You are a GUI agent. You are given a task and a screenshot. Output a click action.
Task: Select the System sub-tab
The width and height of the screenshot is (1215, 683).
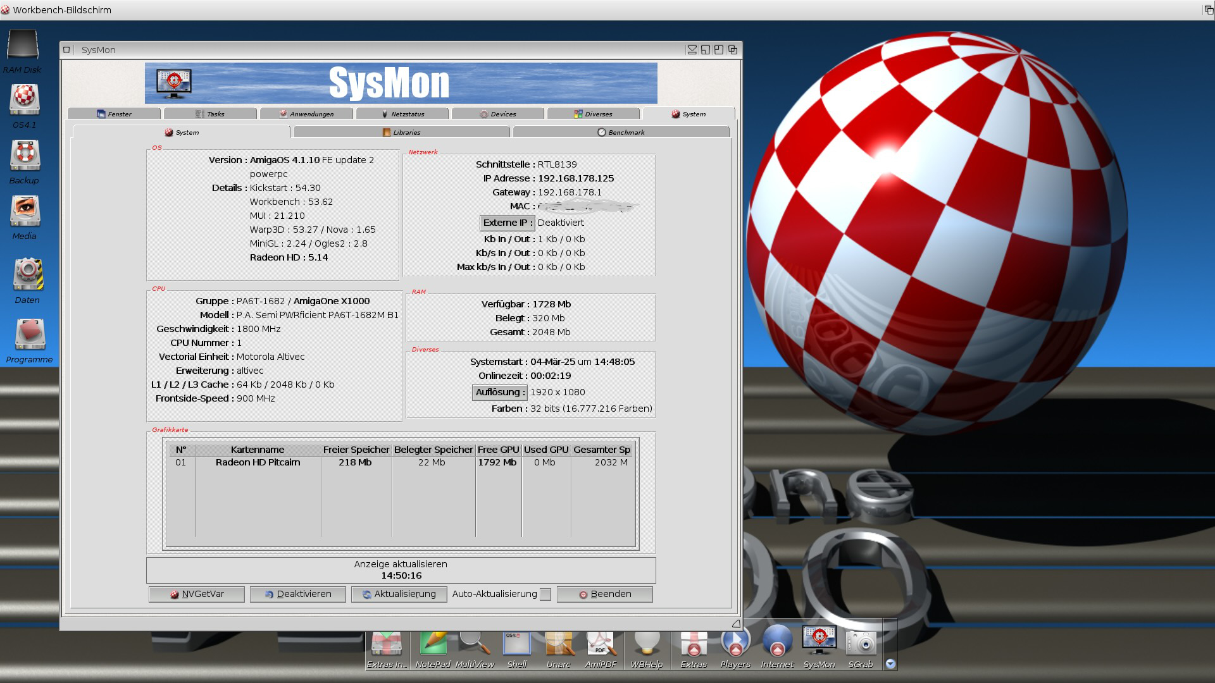182,132
